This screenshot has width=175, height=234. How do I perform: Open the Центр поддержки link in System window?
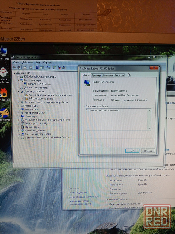(78, 193)
